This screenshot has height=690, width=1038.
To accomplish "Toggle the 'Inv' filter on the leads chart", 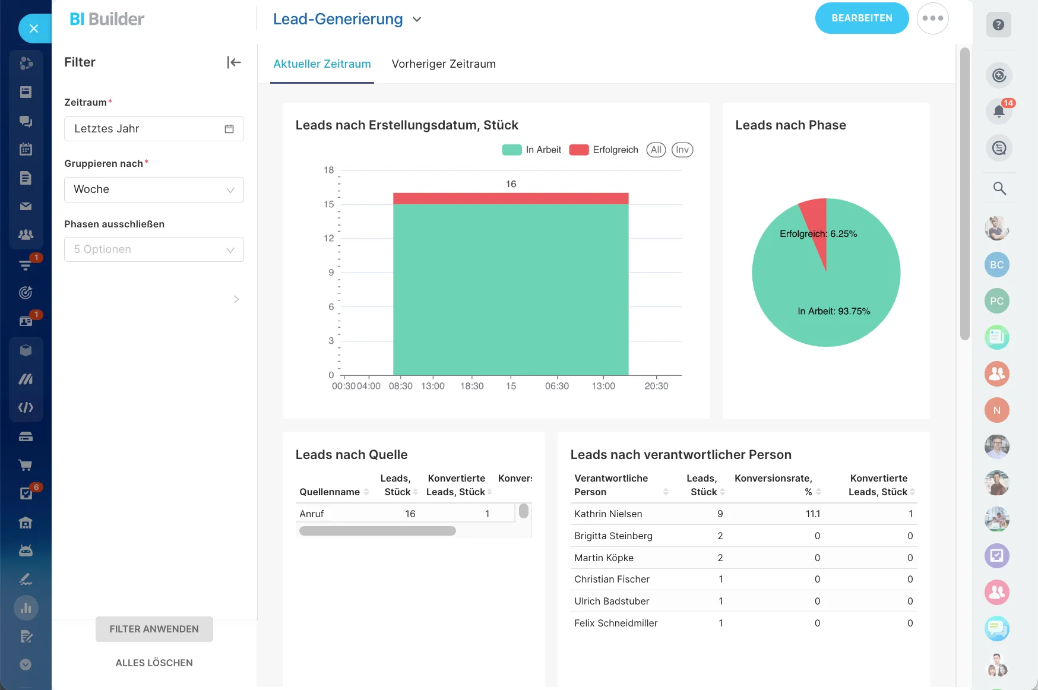I will click(x=682, y=150).
